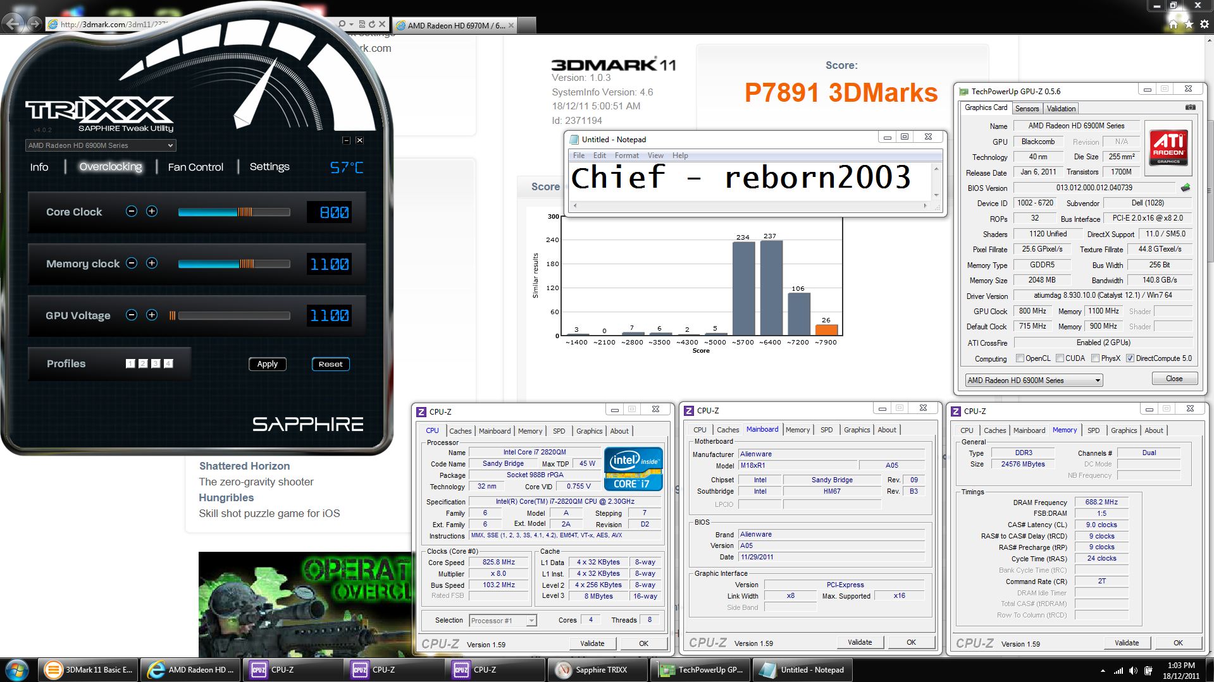Viewport: 1214px width, 682px height.
Task: Decrease Memory clock with the minus button
Action: click(x=132, y=264)
